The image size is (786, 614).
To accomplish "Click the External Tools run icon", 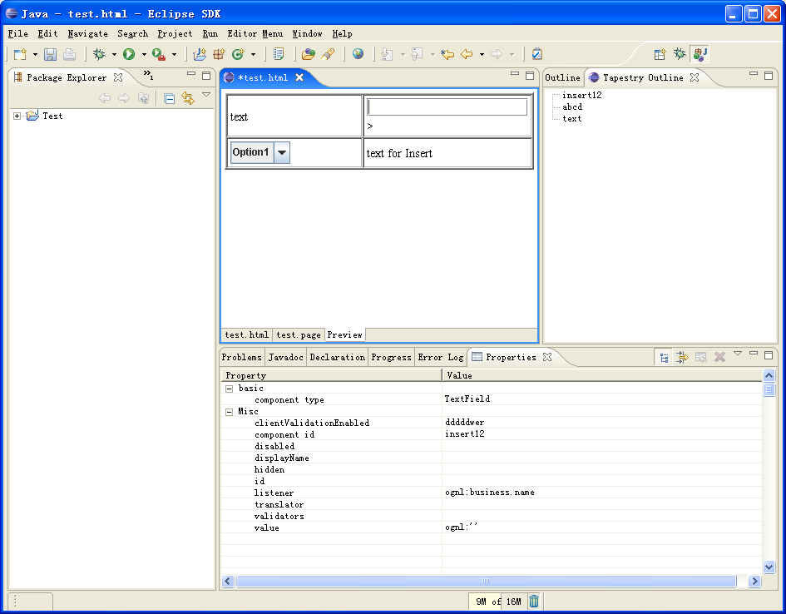I will pos(159,54).
